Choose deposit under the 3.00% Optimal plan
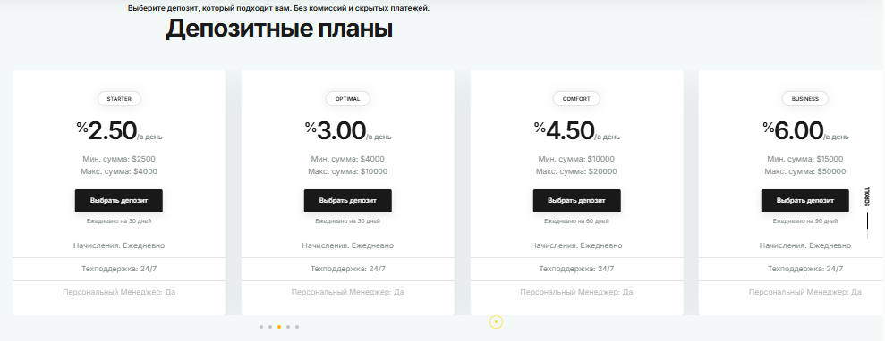Image resolution: width=885 pixels, height=341 pixels. (x=348, y=201)
